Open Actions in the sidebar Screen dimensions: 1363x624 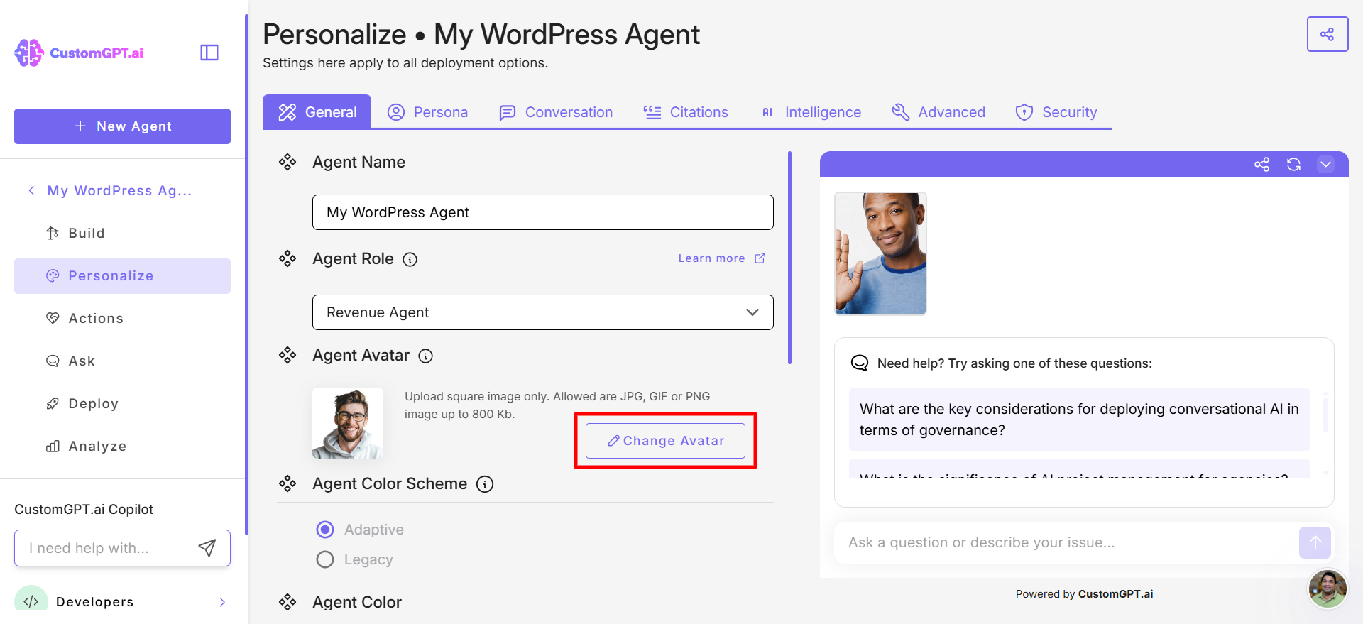[122, 319]
